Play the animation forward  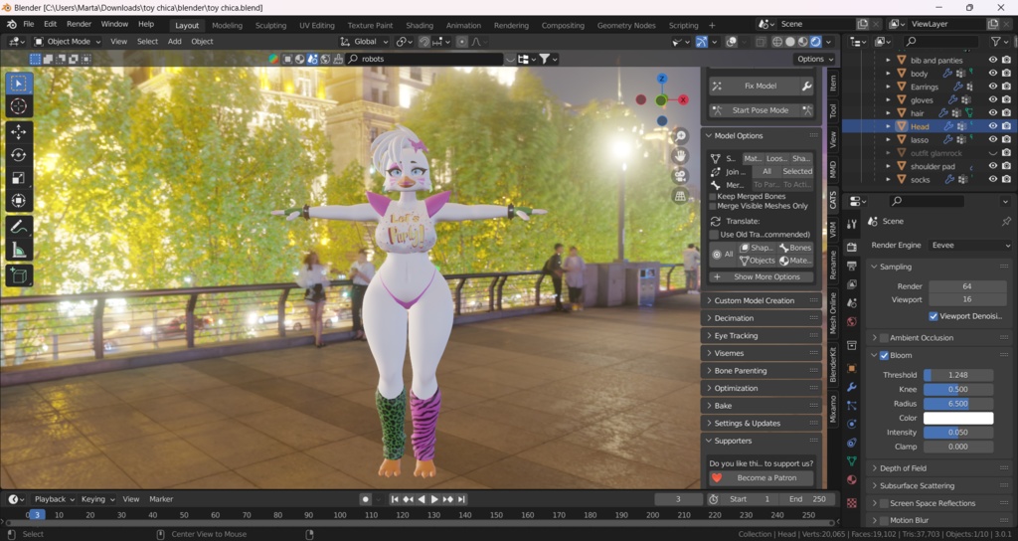[434, 499]
